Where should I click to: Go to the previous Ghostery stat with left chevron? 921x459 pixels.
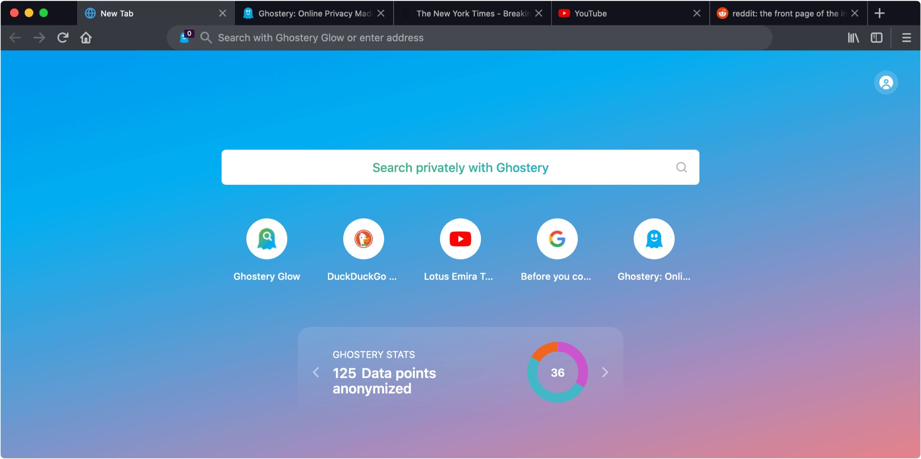tap(316, 372)
